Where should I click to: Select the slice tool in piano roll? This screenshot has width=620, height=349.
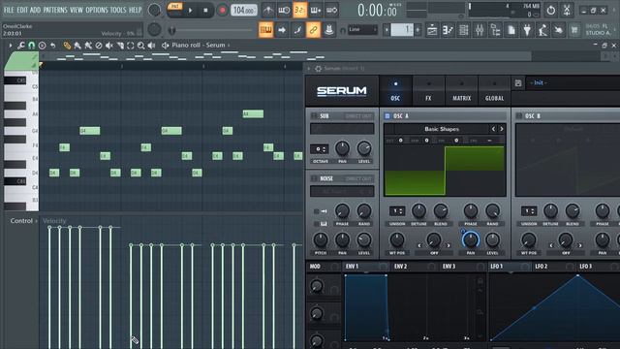pos(120,46)
